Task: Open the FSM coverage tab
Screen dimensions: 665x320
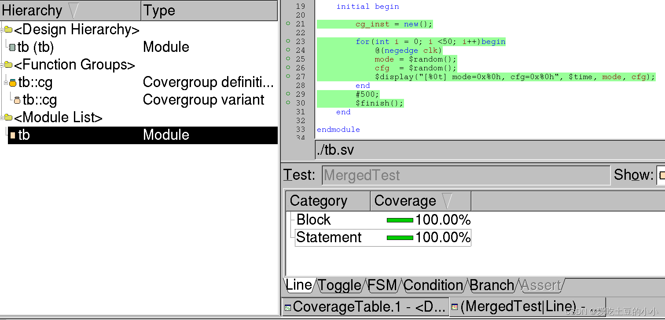Action: click(x=382, y=285)
